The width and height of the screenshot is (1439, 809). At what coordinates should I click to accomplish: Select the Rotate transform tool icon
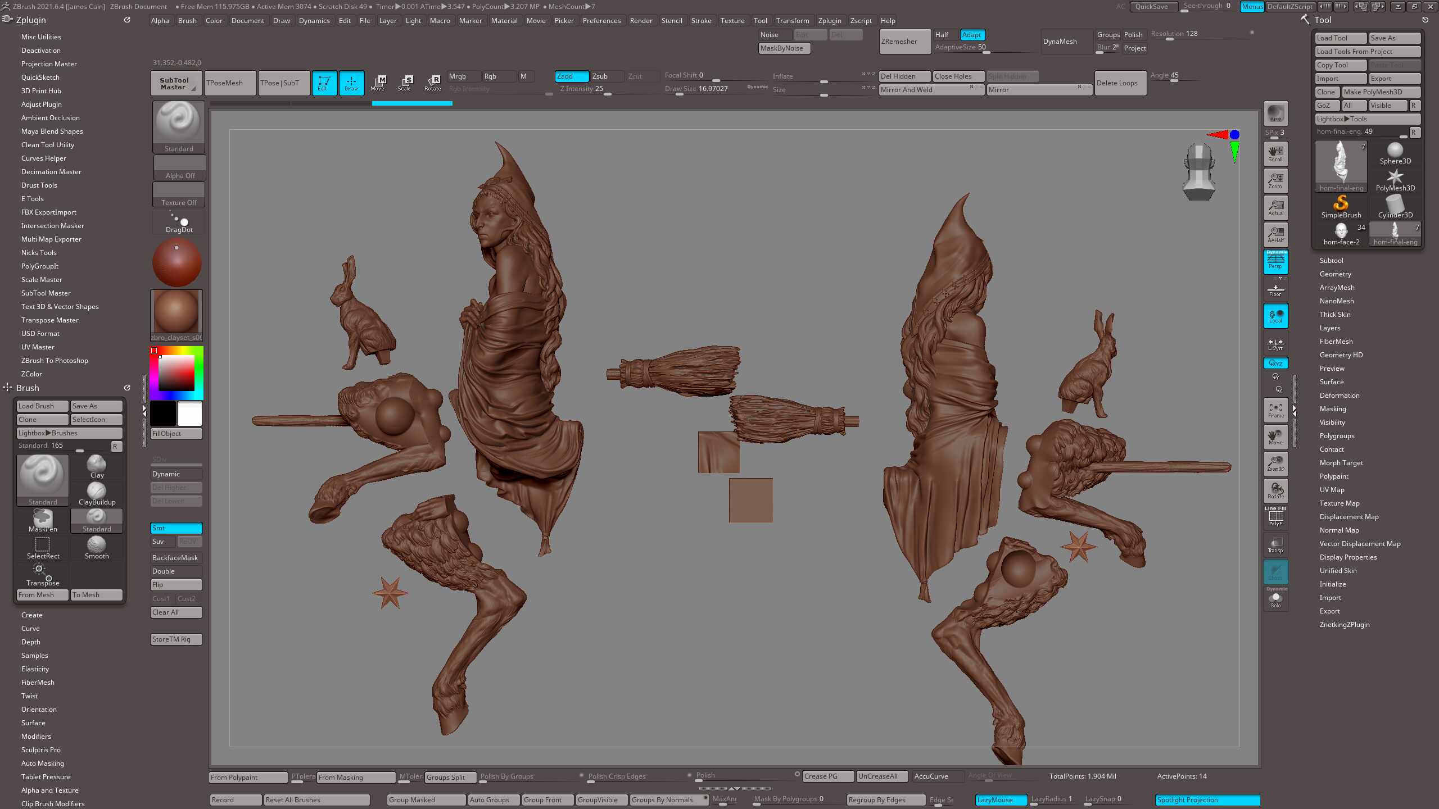click(432, 83)
